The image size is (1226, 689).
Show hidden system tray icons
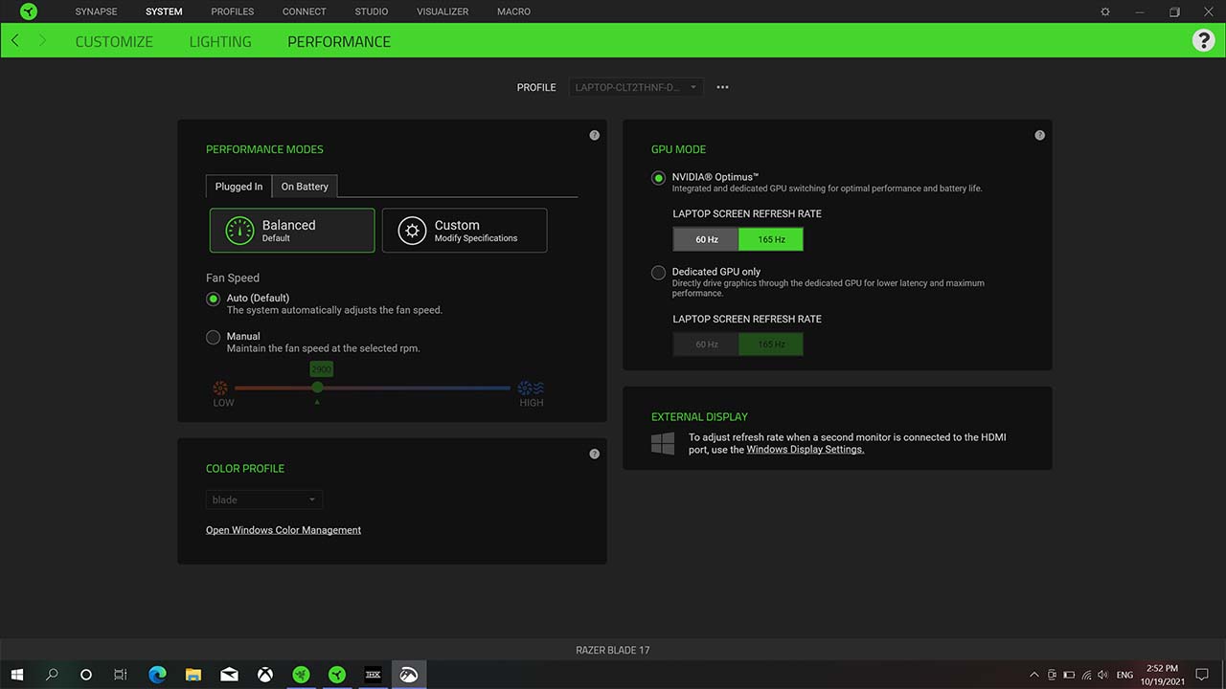tap(1033, 675)
